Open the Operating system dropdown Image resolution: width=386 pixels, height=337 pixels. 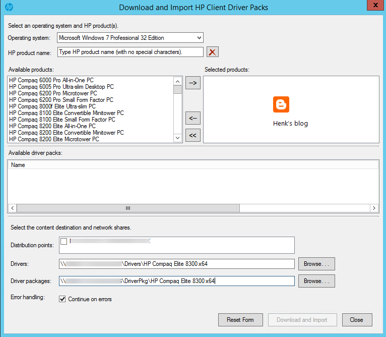click(130, 38)
